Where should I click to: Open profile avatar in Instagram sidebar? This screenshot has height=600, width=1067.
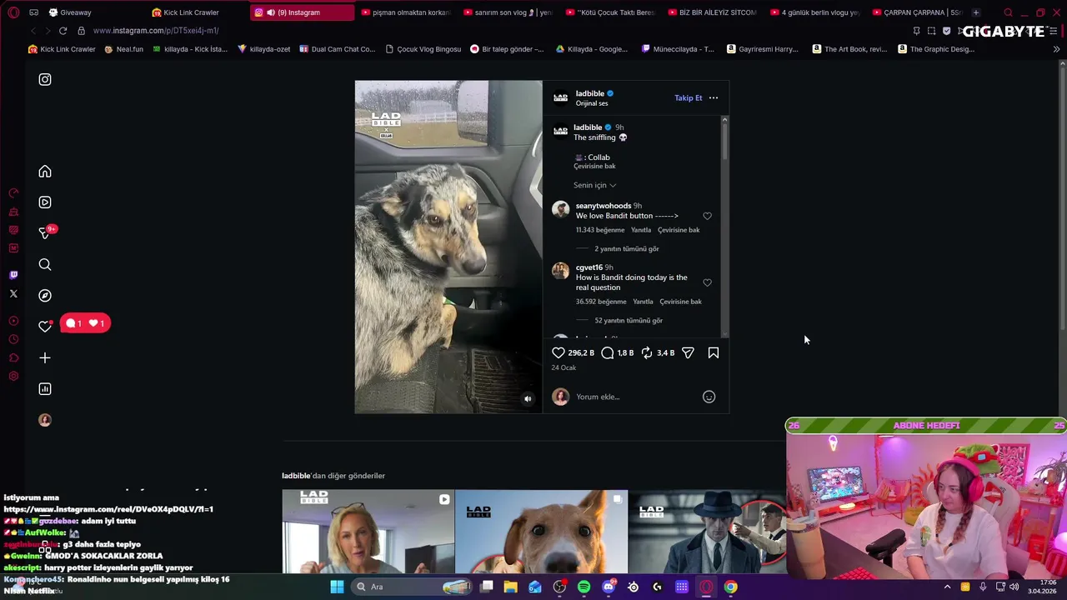45,420
